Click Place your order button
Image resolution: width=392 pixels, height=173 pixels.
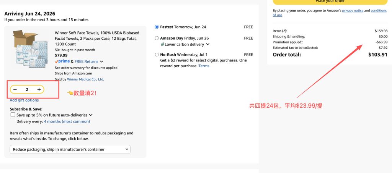click(330, 2)
